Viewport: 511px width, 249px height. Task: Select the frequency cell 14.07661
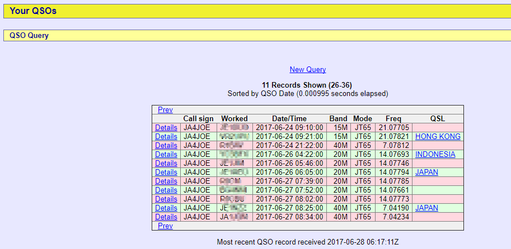click(x=393, y=190)
